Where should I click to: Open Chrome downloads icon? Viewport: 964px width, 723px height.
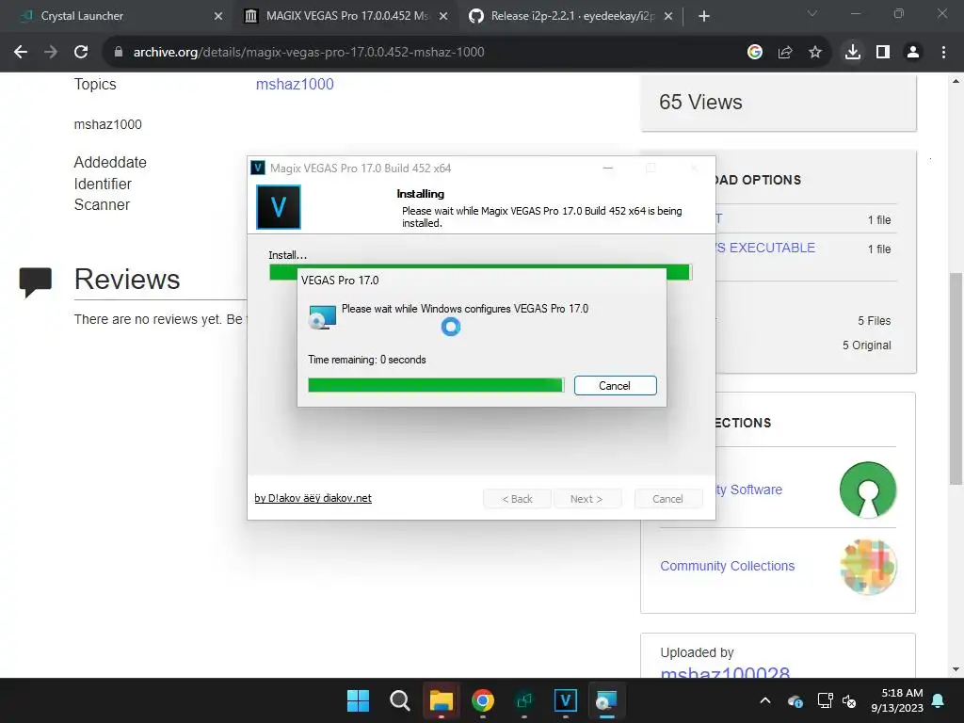tap(853, 53)
